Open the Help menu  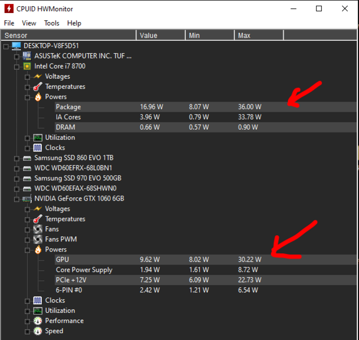coord(74,23)
